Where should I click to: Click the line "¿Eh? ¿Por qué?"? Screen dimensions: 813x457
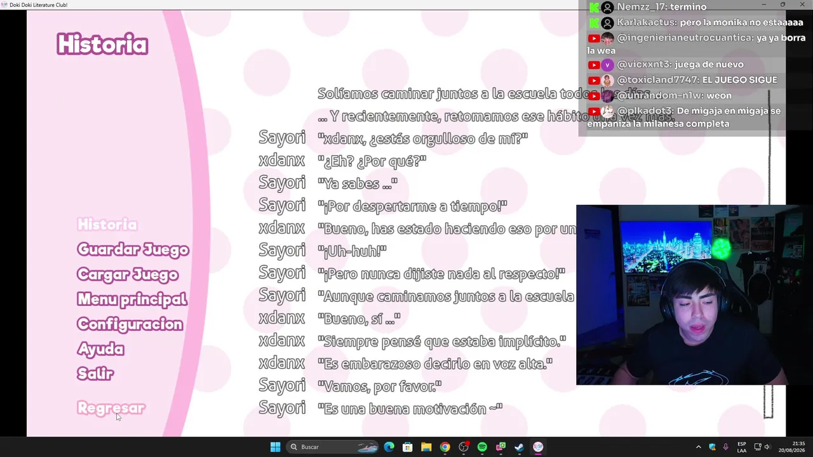point(372,161)
